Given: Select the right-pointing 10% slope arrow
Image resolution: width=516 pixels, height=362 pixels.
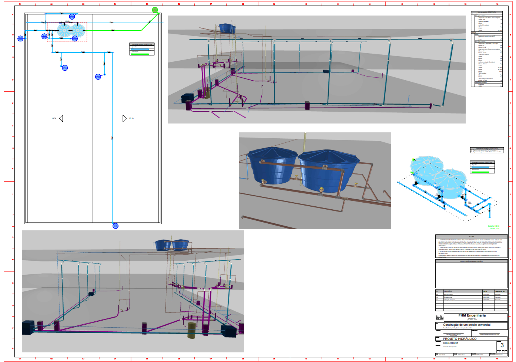Looking at the screenshot, I should tap(124, 118).
